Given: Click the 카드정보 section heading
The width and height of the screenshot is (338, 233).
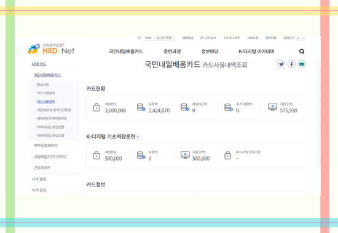Looking at the screenshot, I should coord(96,185).
